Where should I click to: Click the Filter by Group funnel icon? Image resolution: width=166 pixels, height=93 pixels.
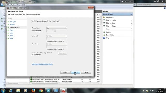pos(104,26)
